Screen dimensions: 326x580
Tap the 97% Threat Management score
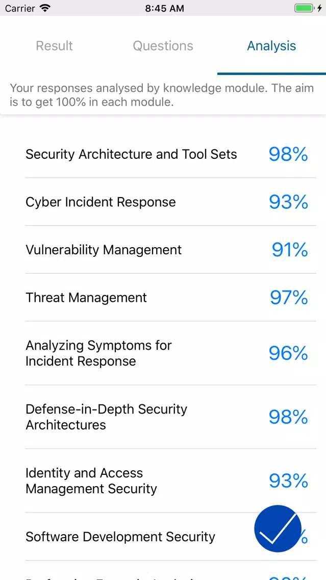point(289,297)
